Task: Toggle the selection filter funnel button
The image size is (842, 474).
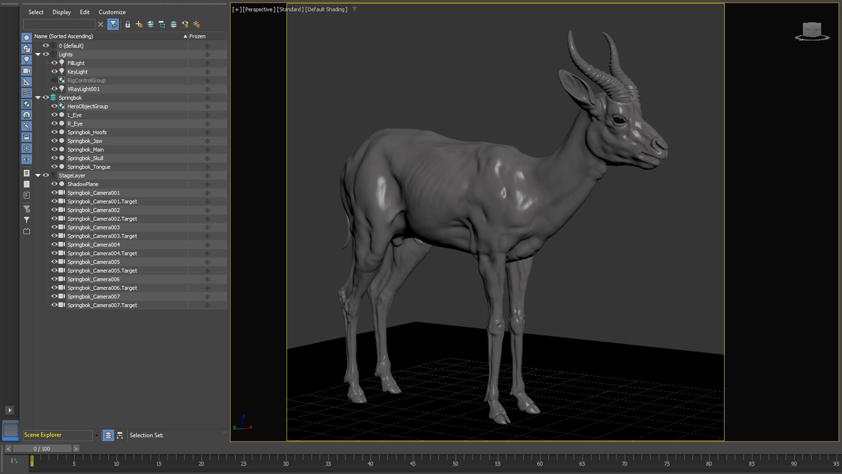Action: (x=113, y=24)
